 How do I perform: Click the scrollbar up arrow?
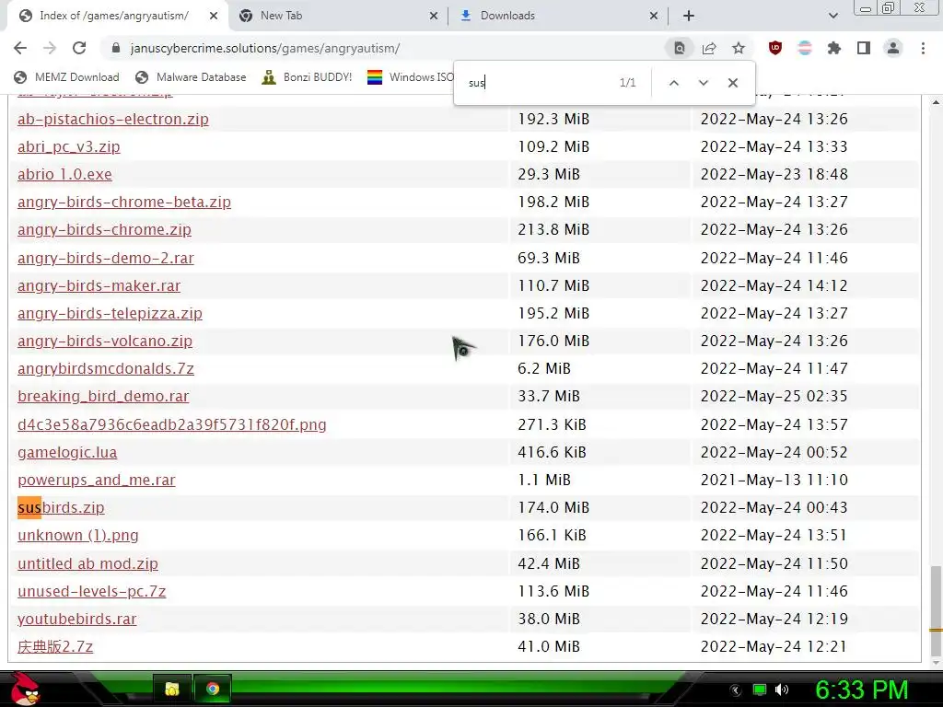point(936,102)
